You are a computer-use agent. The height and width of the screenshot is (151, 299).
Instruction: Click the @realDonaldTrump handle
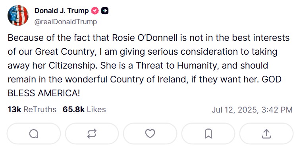coord(66,22)
